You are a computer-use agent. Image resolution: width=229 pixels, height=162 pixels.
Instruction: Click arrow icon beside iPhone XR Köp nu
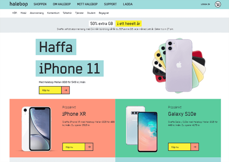tap(89, 147)
